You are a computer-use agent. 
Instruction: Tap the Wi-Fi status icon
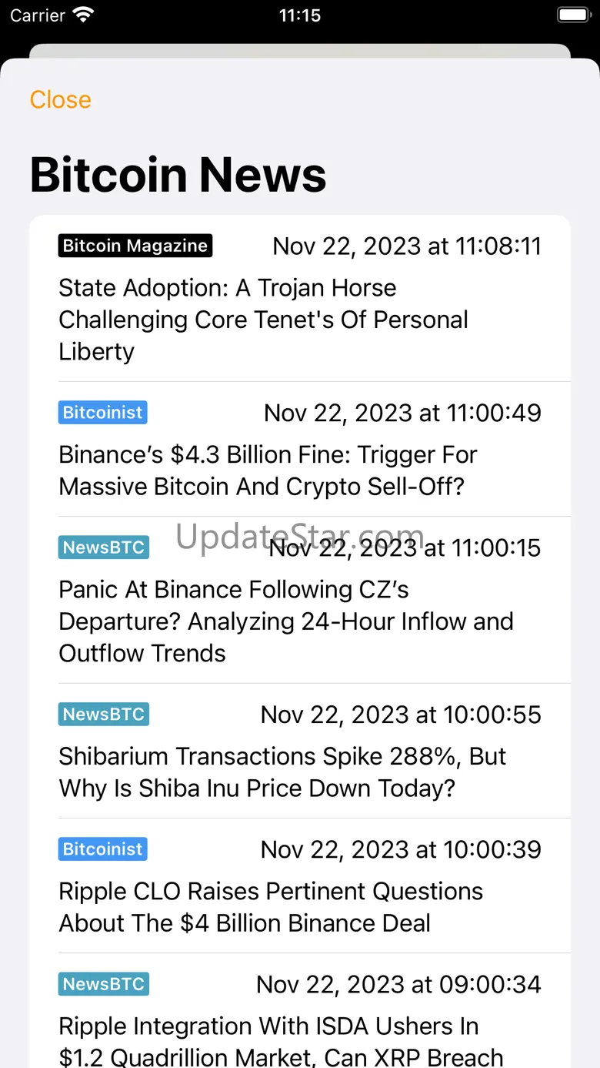[x=82, y=15]
